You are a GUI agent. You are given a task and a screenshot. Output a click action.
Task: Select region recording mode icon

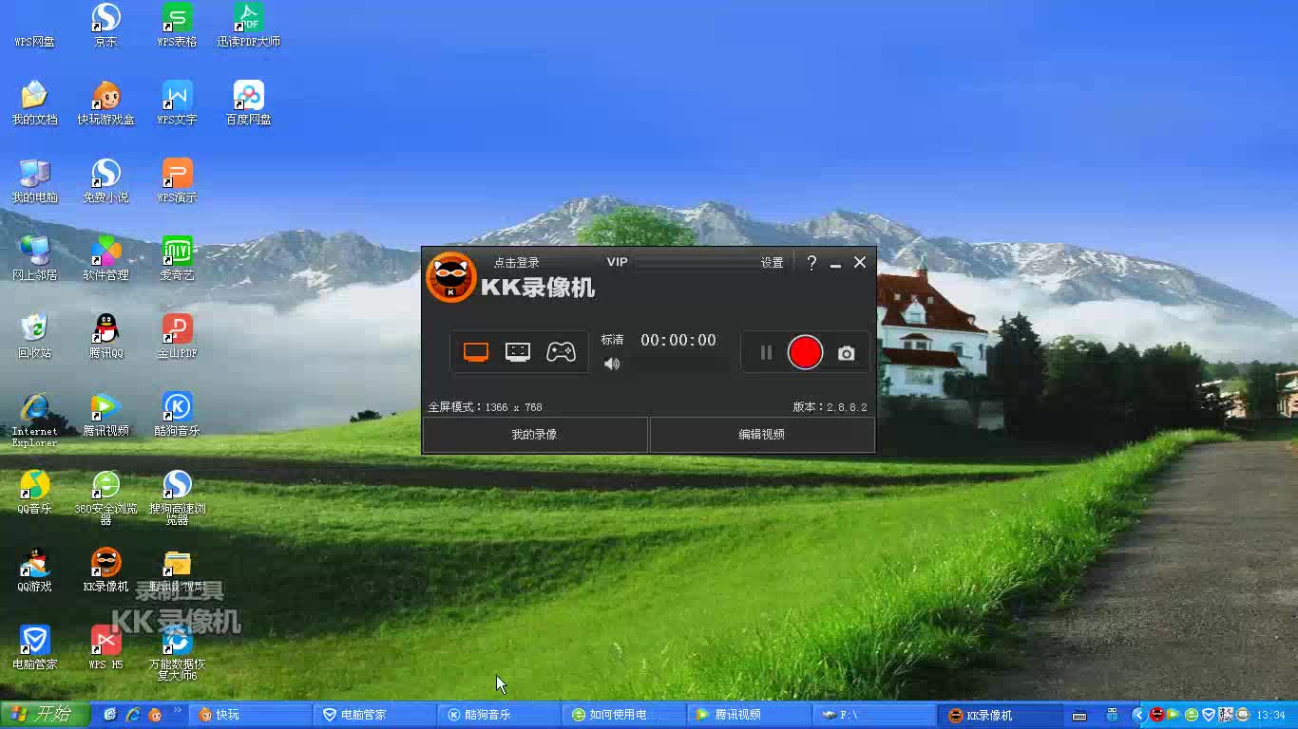[x=518, y=352]
